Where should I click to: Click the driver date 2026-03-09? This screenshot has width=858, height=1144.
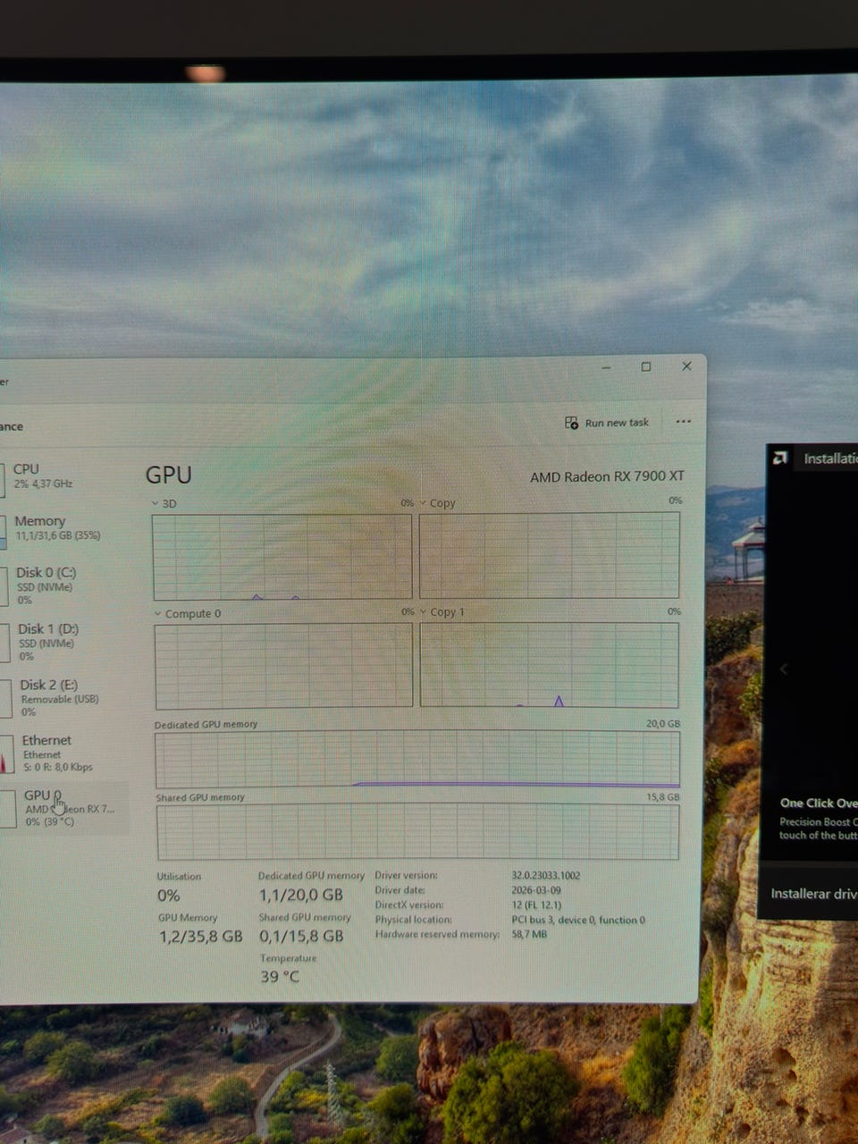[x=536, y=890]
